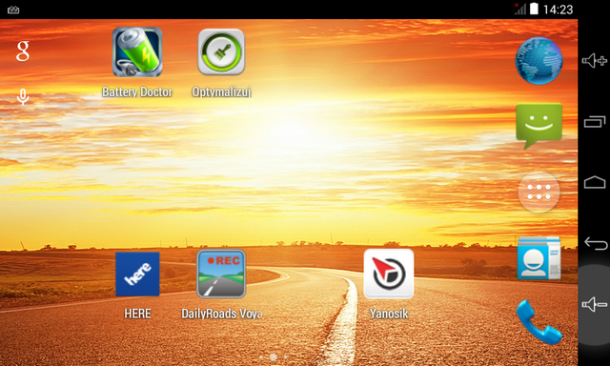The image size is (610, 366).
Task: Tap the center home screen page indicator
Action: click(x=274, y=356)
